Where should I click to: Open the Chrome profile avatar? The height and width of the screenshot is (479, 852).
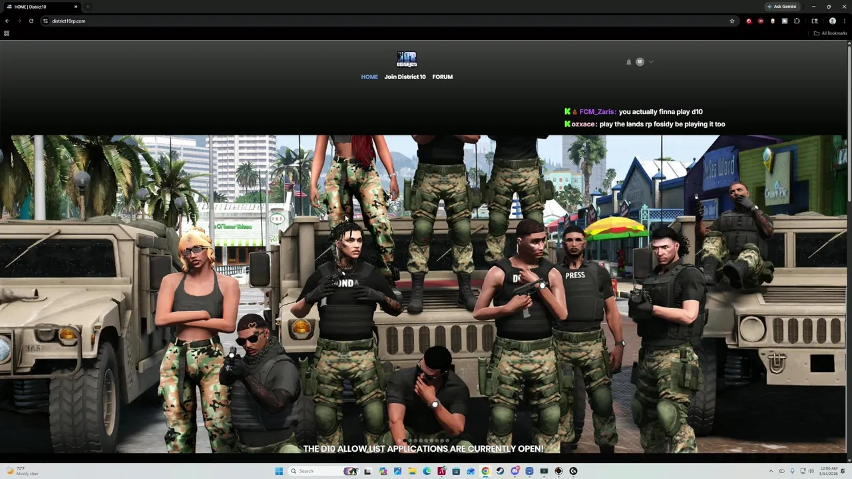tap(833, 21)
